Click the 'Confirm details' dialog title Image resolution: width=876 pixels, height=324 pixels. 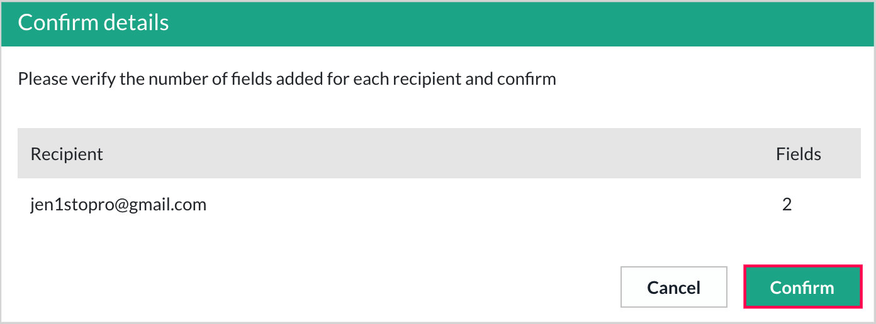tap(93, 23)
